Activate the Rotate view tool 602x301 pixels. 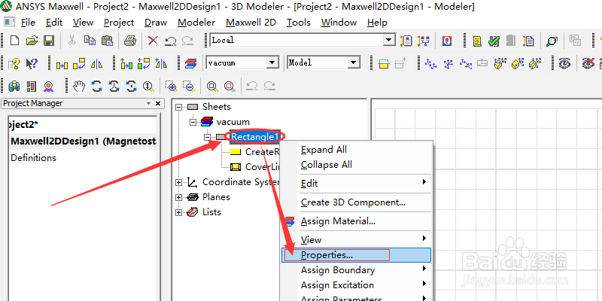point(97,86)
